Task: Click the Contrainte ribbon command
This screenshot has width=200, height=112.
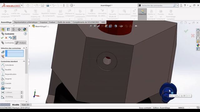Action: (x=26, y=13)
